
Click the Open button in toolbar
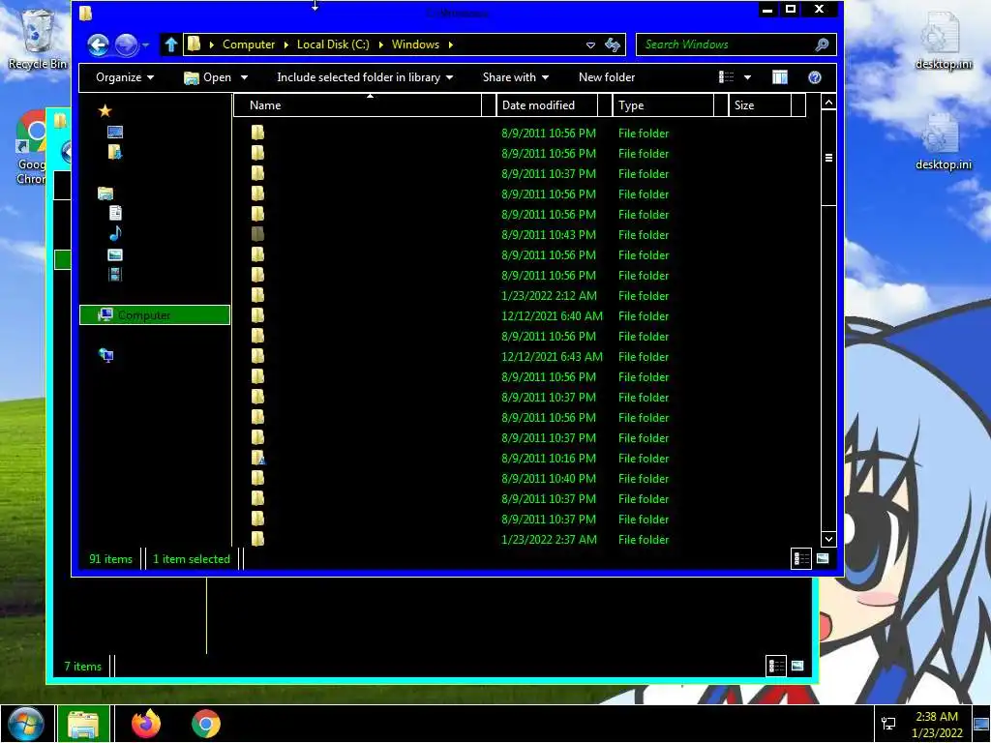click(x=208, y=77)
